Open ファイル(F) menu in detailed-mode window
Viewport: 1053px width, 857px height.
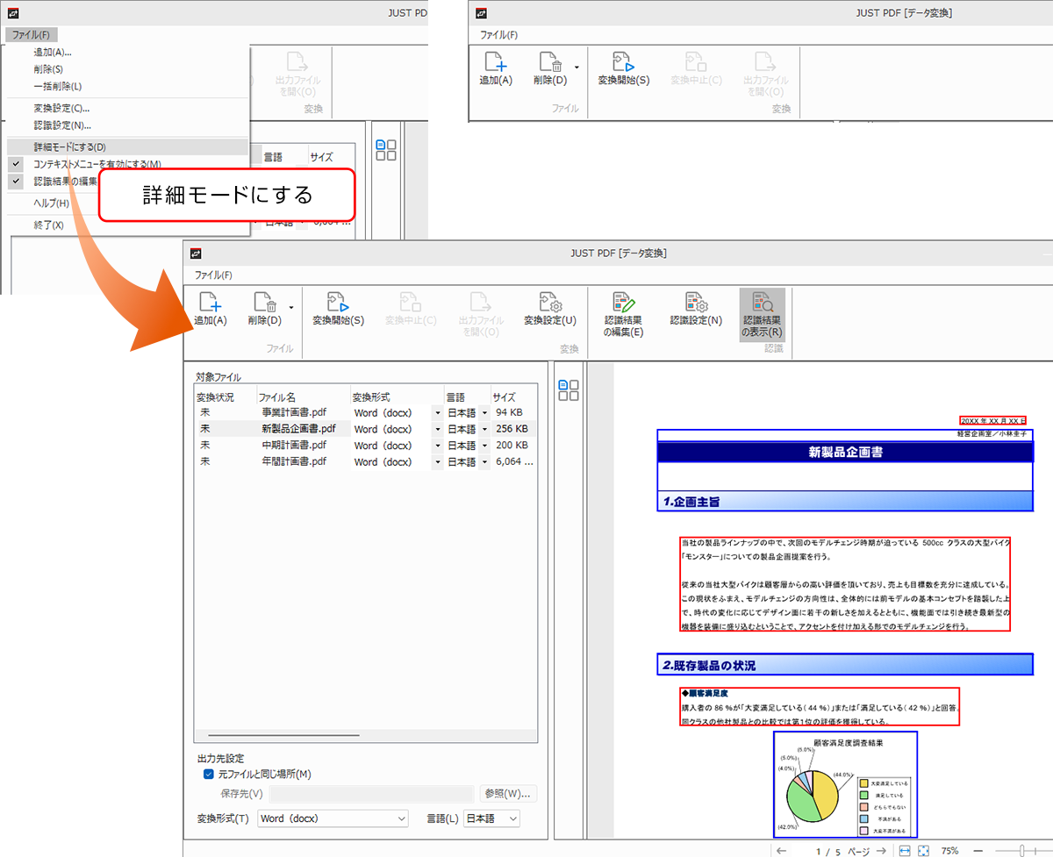coord(213,275)
